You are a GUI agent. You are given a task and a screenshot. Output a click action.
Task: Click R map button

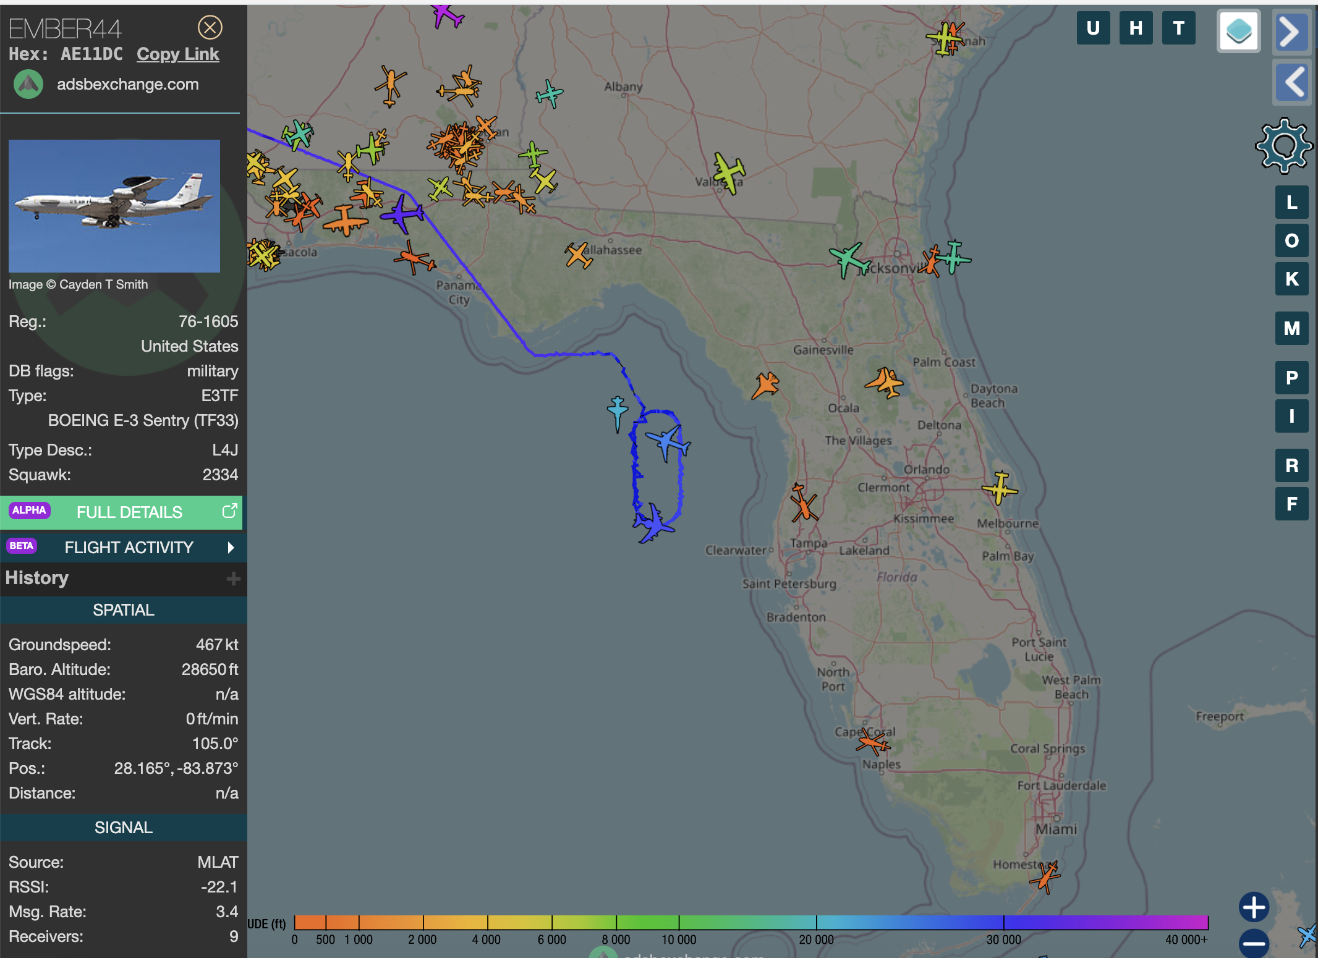click(1291, 465)
